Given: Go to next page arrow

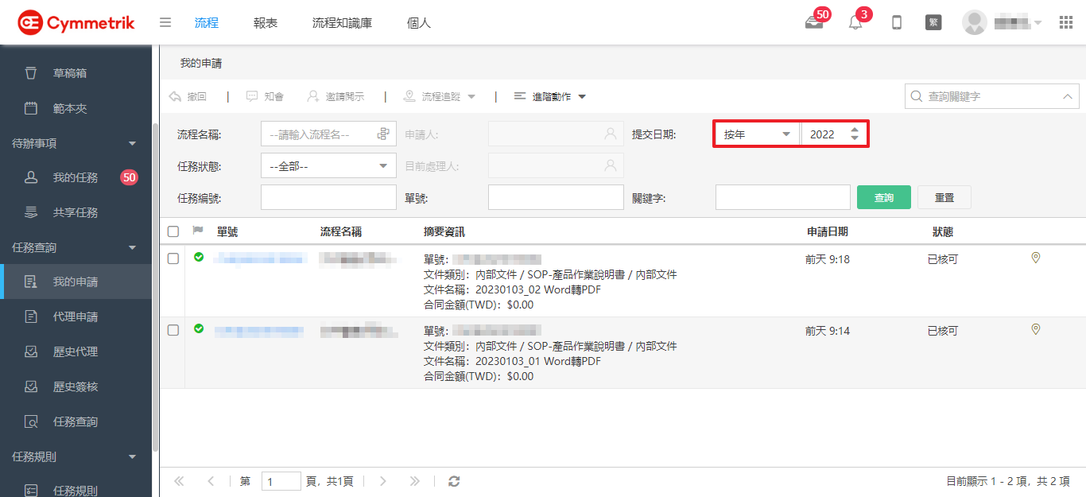Looking at the screenshot, I should 383,481.
